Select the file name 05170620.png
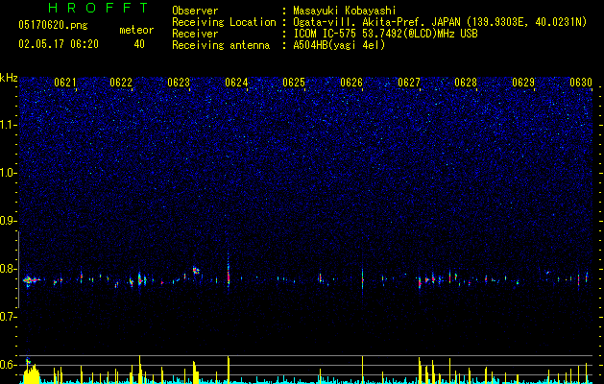The width and height of the screenshot is (604, 384). pos(53,25)
